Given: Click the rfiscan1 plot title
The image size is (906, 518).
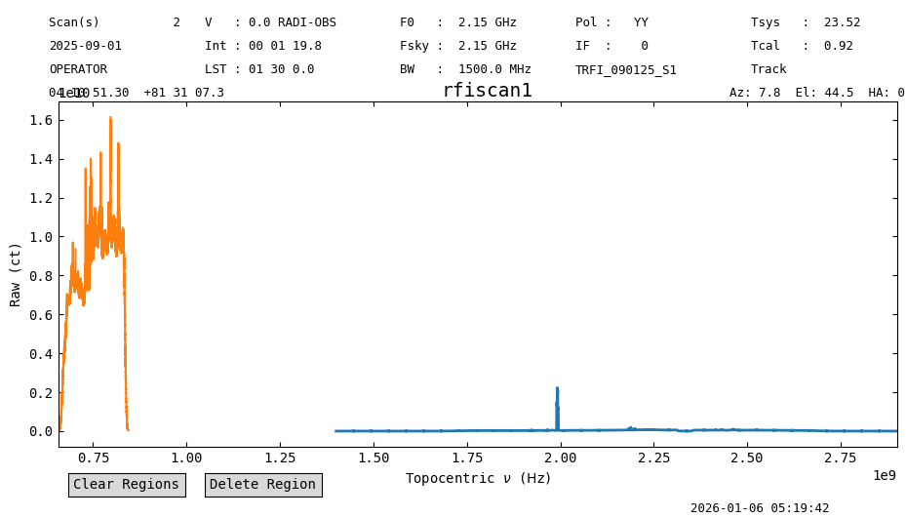Looking at the screenshot, I should (x=487, y=90).
